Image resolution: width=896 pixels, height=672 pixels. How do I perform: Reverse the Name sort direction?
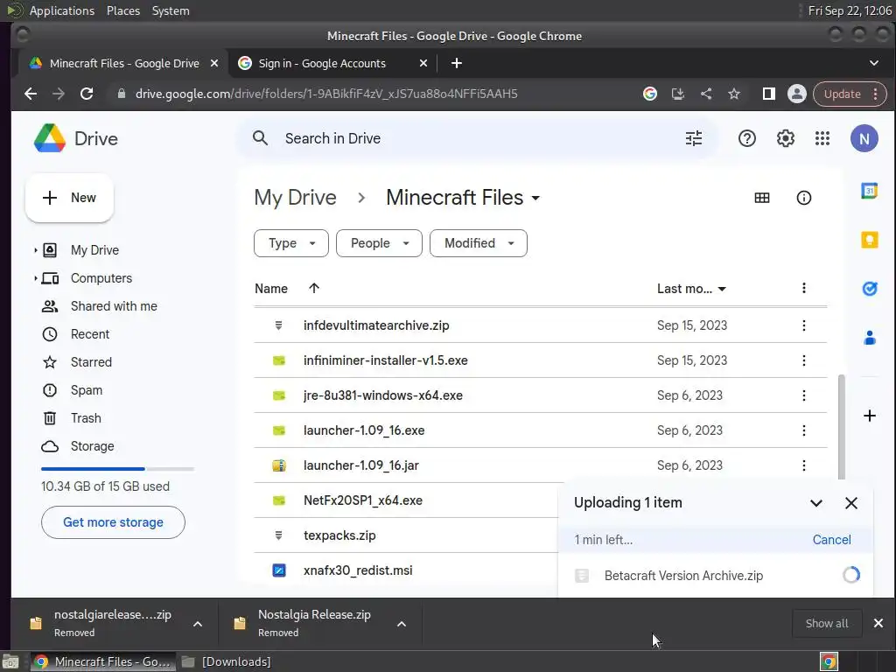click(x=314, y=289)
